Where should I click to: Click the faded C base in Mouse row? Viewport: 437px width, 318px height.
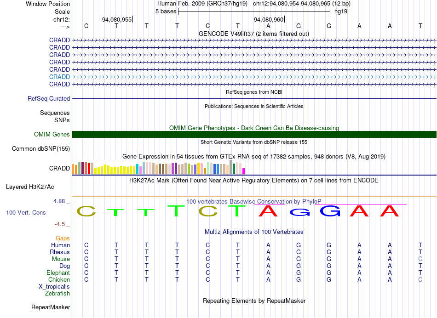tap(420, 259)
